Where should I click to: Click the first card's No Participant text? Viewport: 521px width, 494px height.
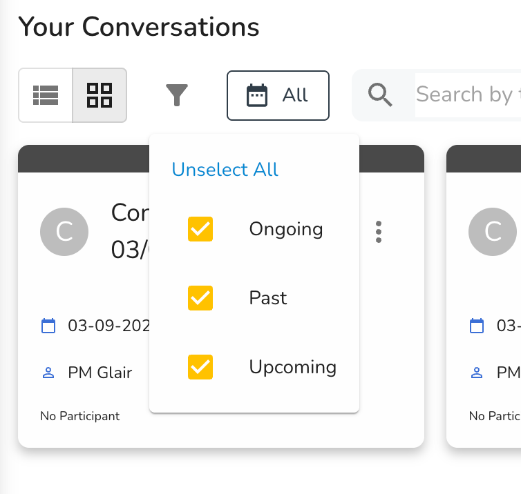click(80, 416)
